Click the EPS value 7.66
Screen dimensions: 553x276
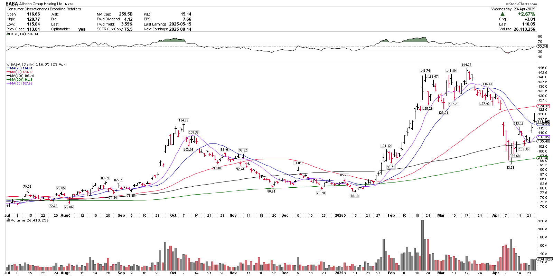pos(187,19)
